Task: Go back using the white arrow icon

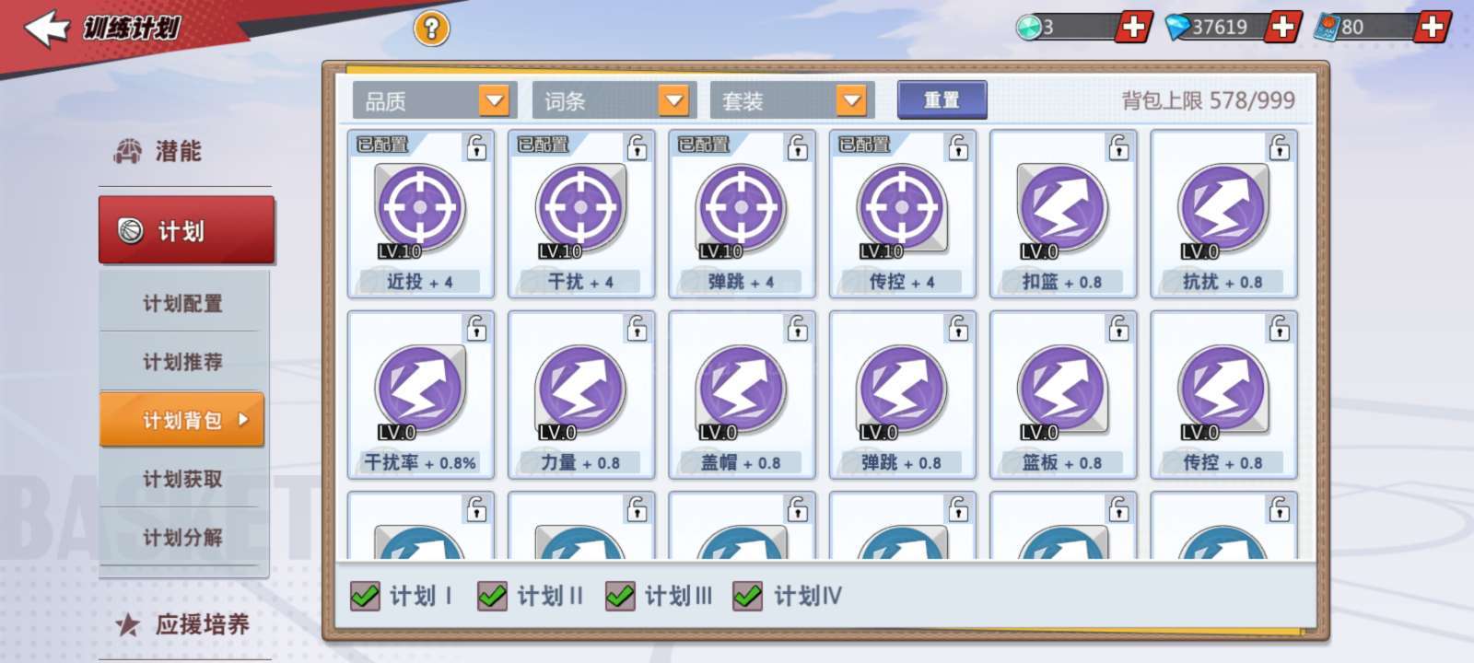Action: coord(46,28)
